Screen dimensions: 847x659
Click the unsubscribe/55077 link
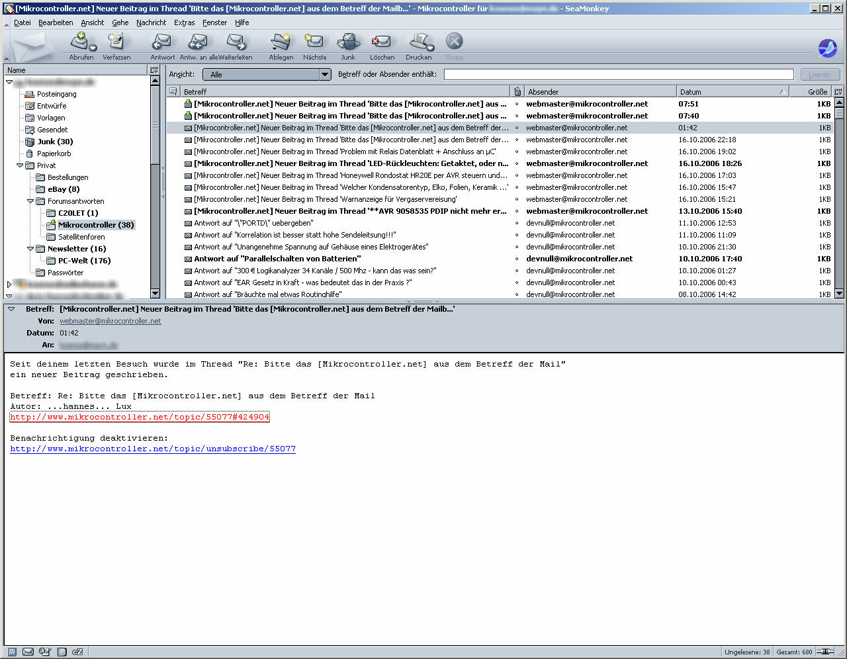pyautogui.click(x=153, y=449)
